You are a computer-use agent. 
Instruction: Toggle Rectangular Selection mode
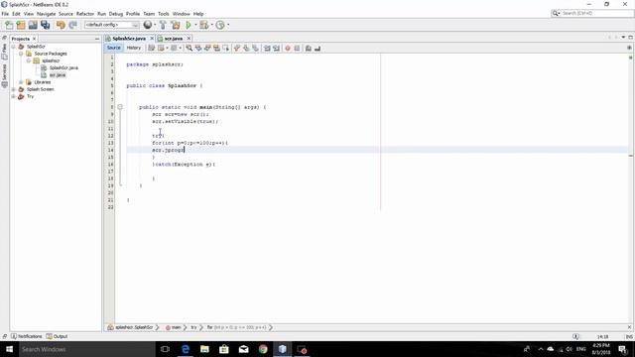226,49
